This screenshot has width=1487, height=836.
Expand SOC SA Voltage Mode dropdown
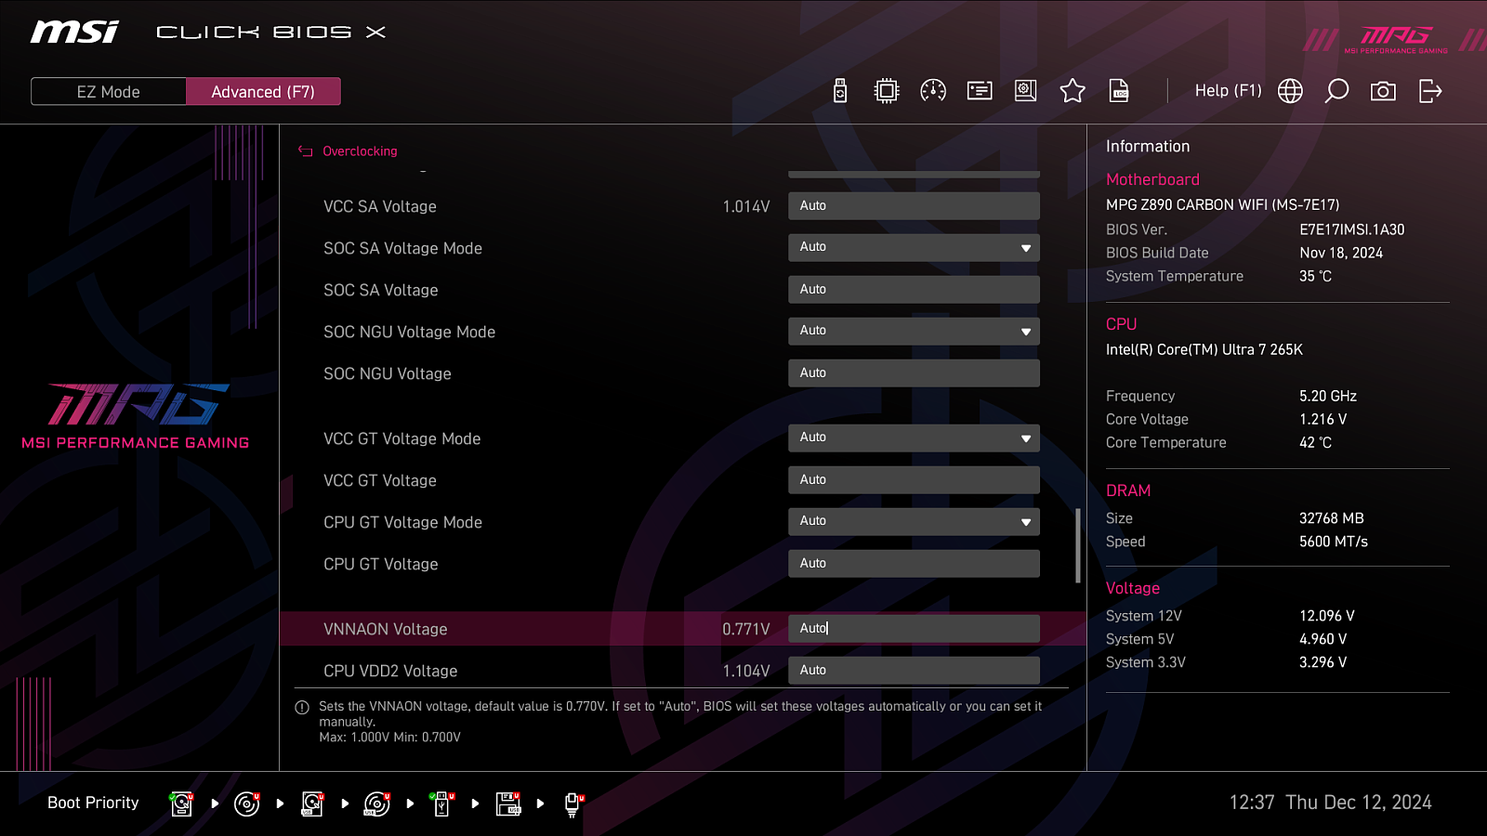914,248
